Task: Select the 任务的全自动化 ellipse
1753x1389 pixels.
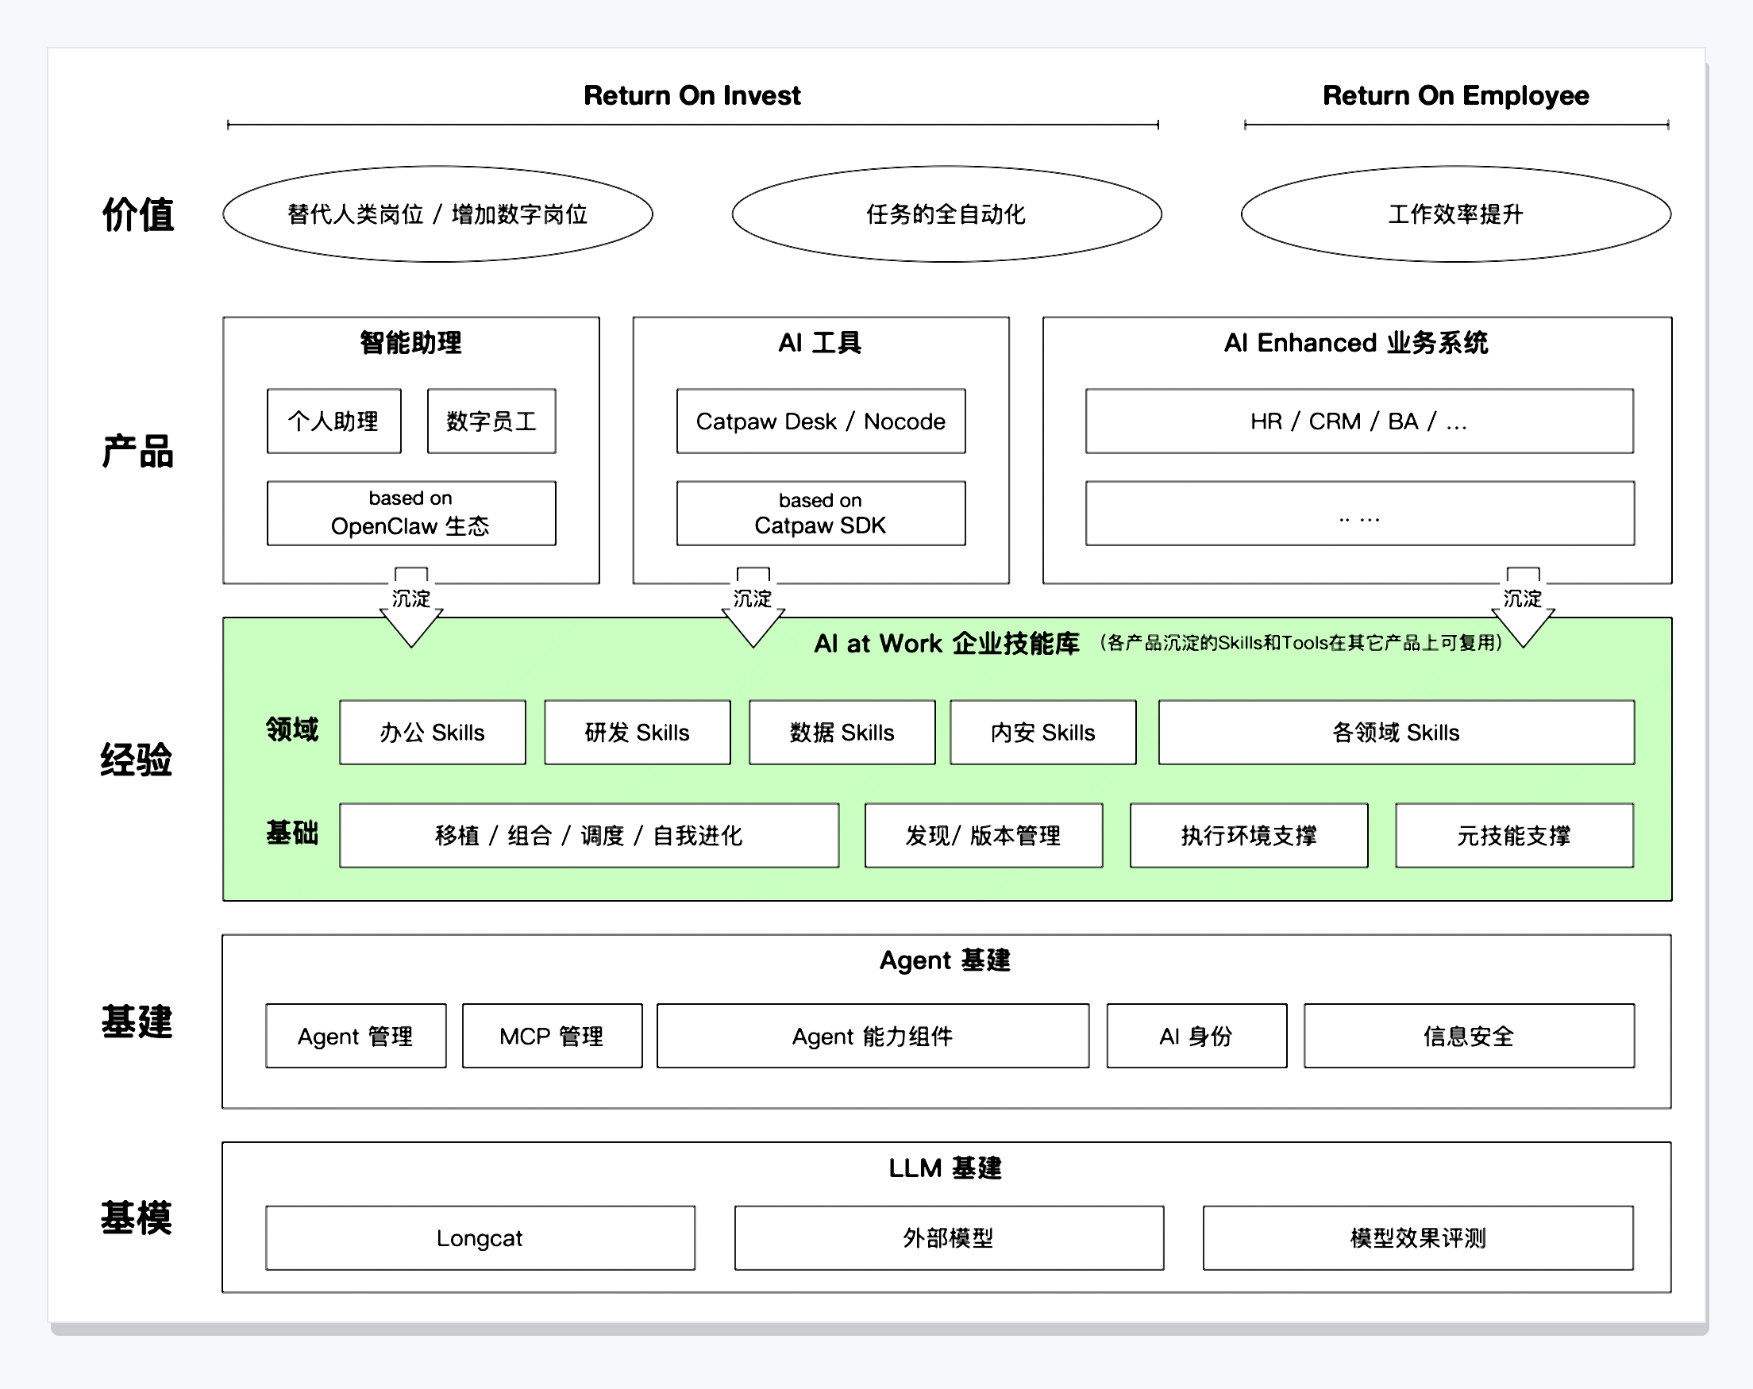Action: [946, 214]
